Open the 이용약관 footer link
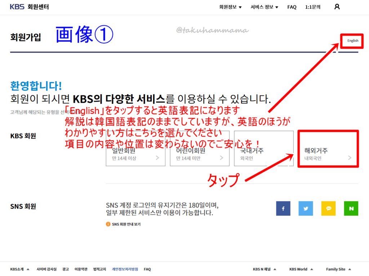The image size is (369, 276). coord(81,269)
